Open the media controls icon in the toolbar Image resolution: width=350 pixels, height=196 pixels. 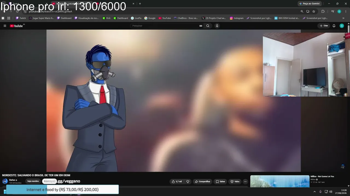pyautogui.click(x=332, y=11)
